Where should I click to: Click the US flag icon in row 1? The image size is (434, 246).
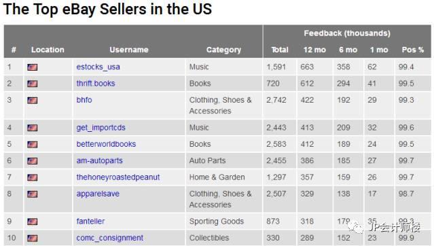(33, 67)
